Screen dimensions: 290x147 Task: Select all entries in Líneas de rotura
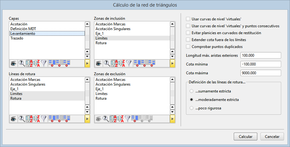[x=52, y=119]
